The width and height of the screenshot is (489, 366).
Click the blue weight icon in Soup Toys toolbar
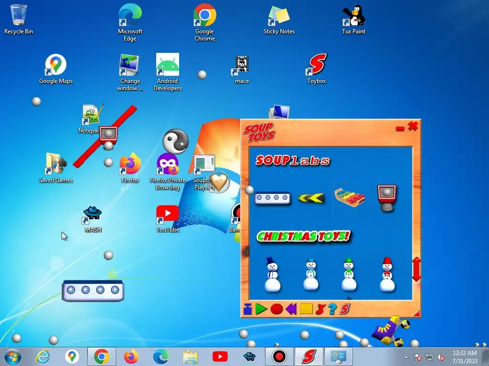[248, 309]
